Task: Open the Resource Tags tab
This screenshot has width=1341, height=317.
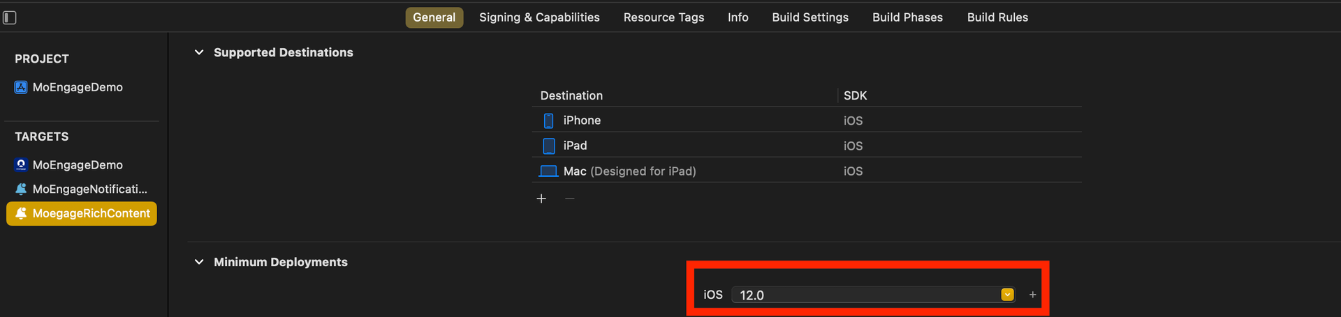Action: [x=664, y=17]
